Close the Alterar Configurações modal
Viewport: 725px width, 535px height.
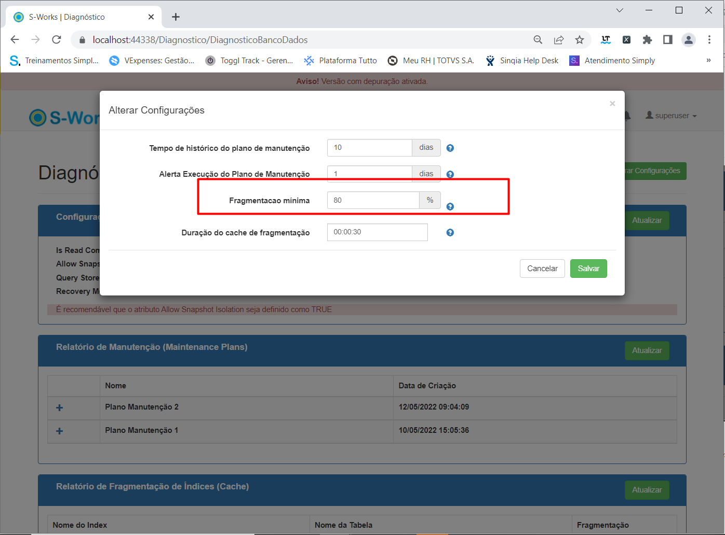[612, 104]
